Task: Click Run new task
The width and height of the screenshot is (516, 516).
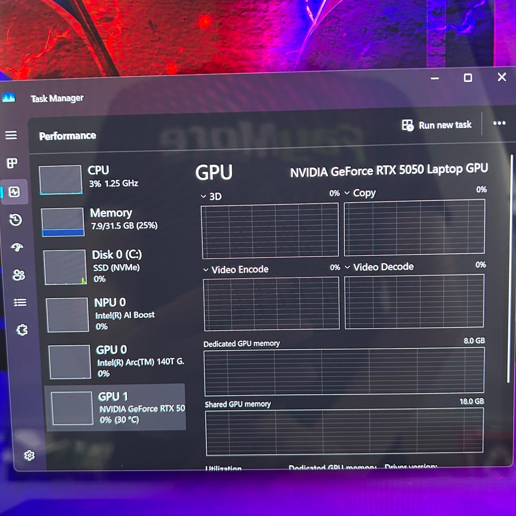Action: coord(437,125)
